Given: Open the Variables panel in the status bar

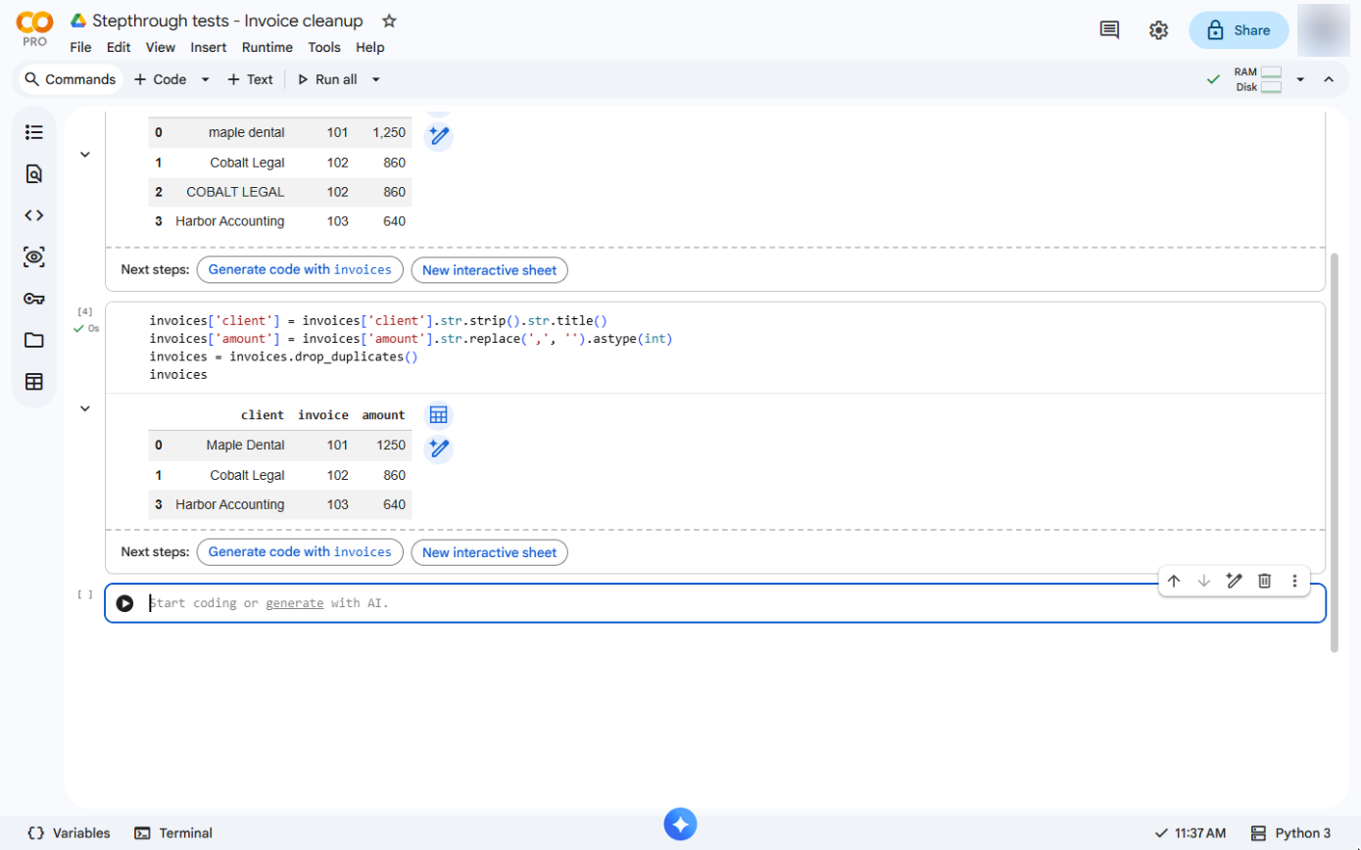Looking at the screenshot, I should [x=69, y=833].
